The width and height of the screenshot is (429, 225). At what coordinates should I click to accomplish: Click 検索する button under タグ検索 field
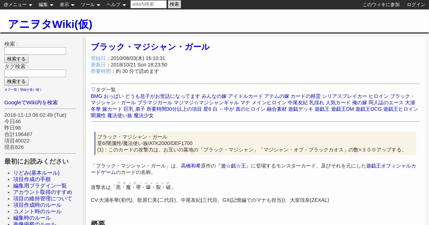tap(16, 81)
